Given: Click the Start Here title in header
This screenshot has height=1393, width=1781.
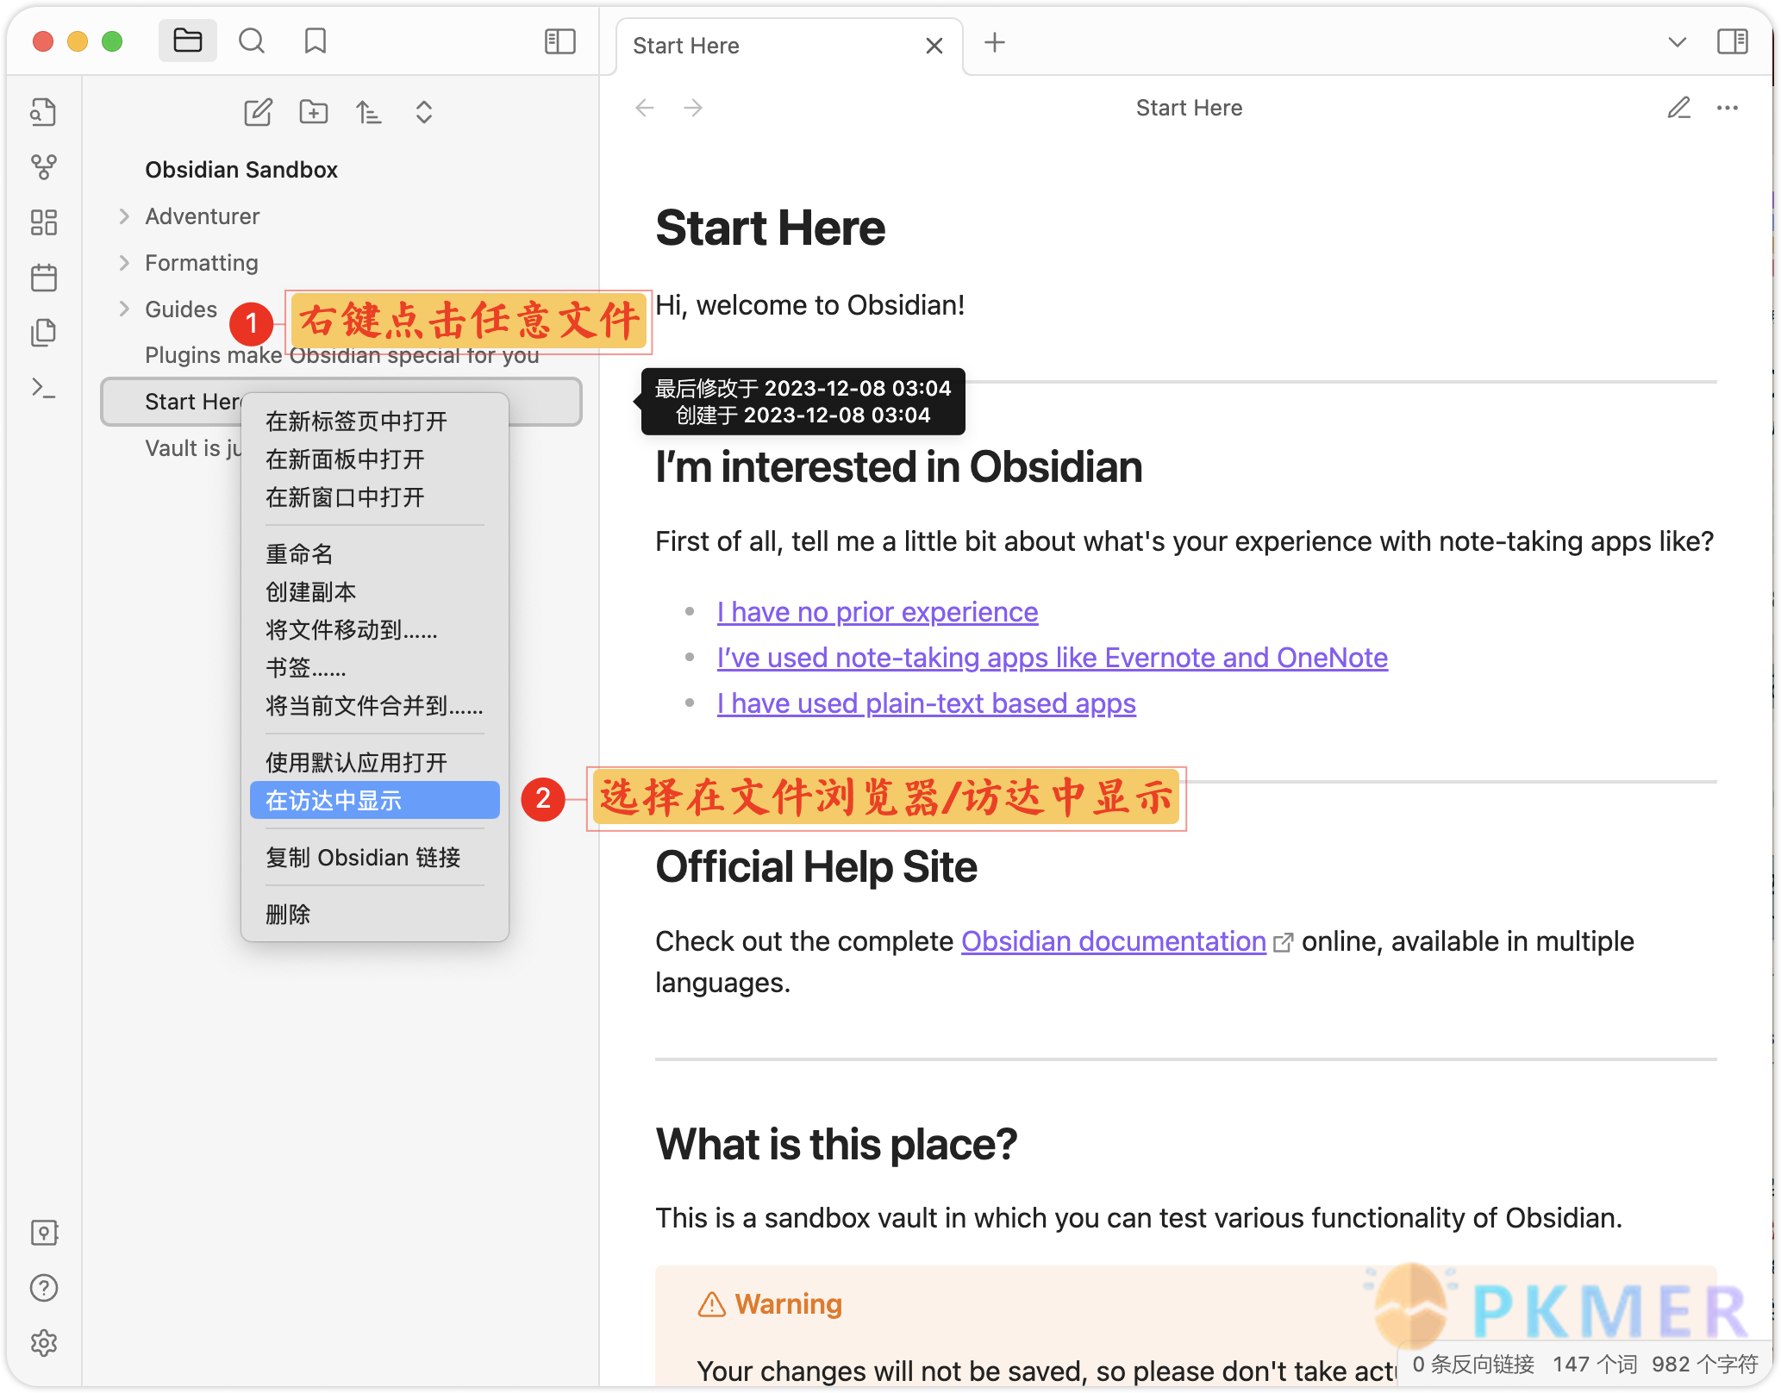Looking at the screenshot, I should tap(1189, 108).
